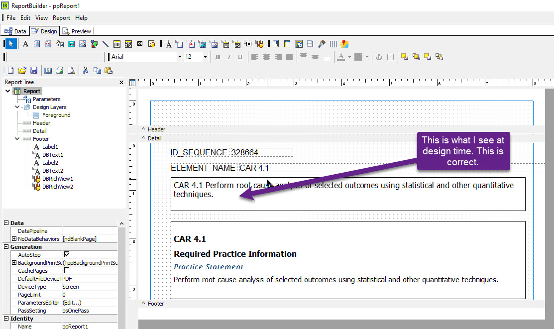Collapse the Footer node in Report Tree

click(17, 138)
